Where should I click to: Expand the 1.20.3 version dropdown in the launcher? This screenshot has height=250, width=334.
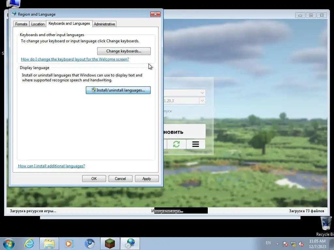coord(202,101)
